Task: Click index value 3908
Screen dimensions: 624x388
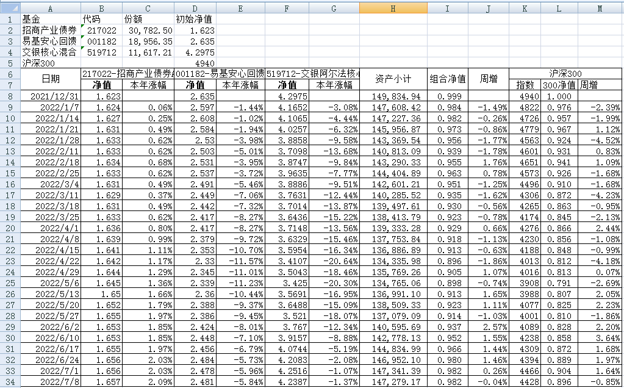Action: 525,283
